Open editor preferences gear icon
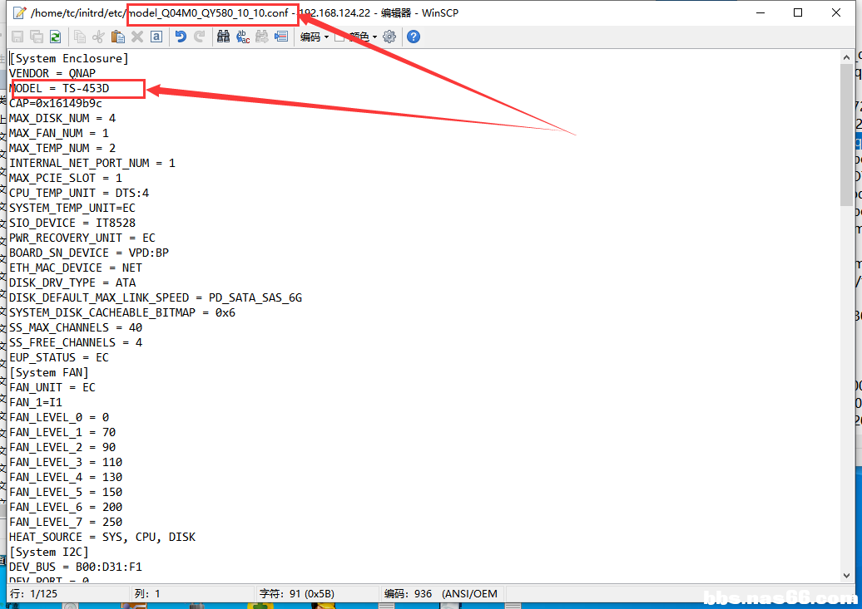Screen dimensions: 862x609 pyautogui.click(x=389, y=37)
